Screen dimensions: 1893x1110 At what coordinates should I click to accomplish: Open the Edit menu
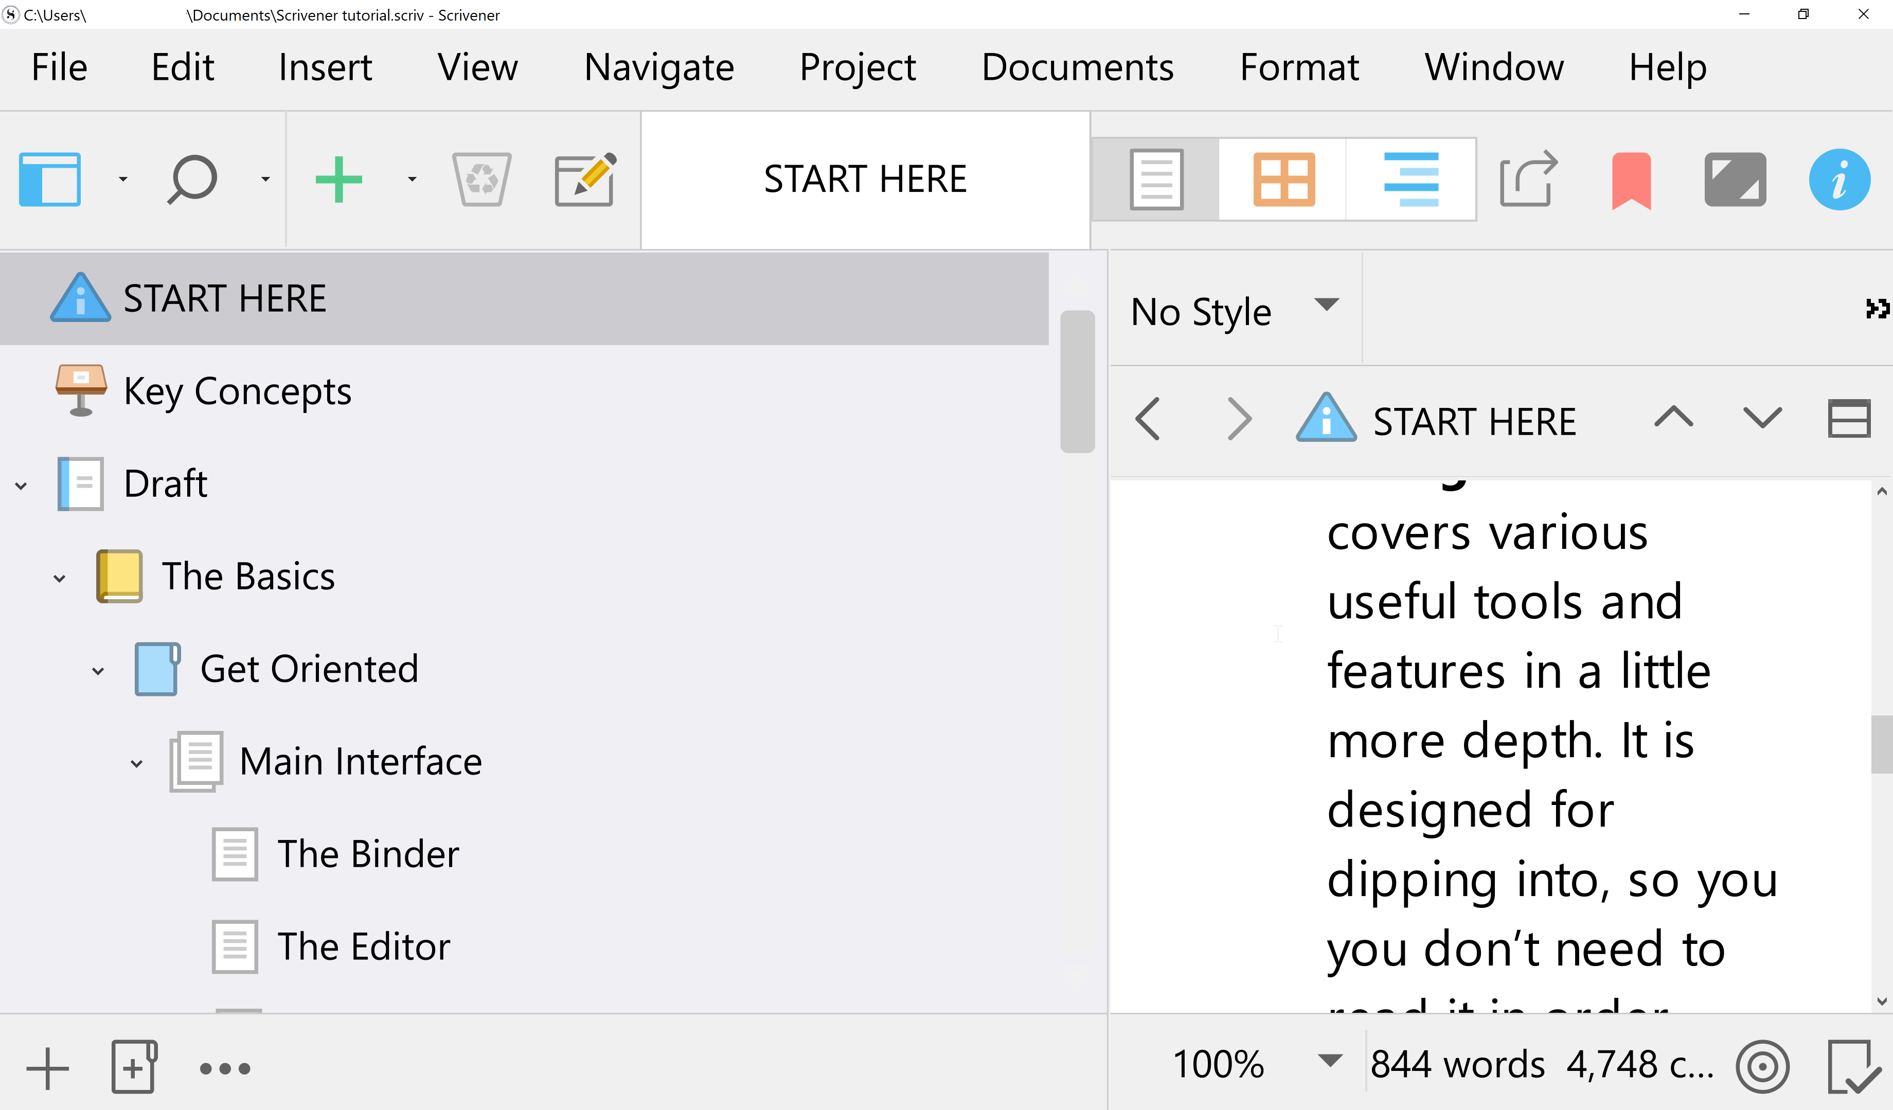click(x=183, y=67)
